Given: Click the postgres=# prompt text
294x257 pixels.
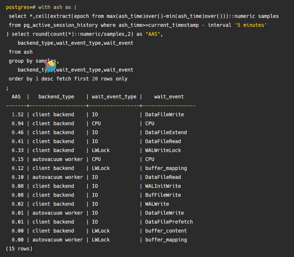Looking at the screenshot, I should coord(21,7).
